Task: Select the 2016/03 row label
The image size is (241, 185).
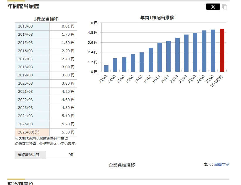Action: [25, 51]
